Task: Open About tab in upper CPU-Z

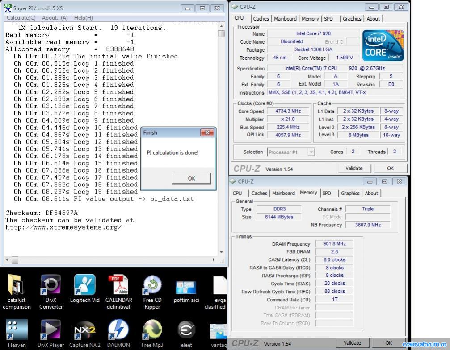Action: (x=373, y=19)
